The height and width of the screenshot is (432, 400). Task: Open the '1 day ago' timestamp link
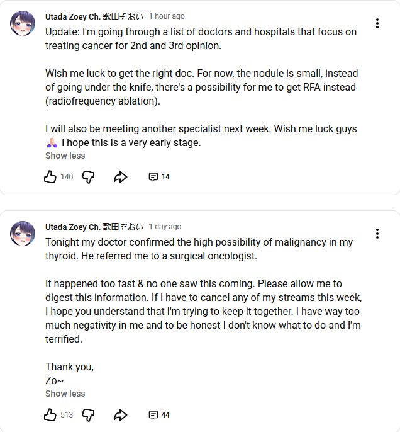pyautogui.click(x=165, y=227)
